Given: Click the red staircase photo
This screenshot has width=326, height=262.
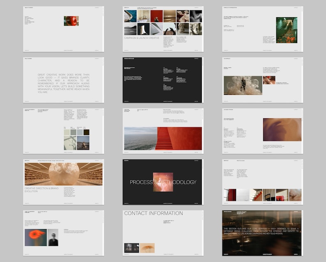Looking at the screenshot, I should click(179, 138).
